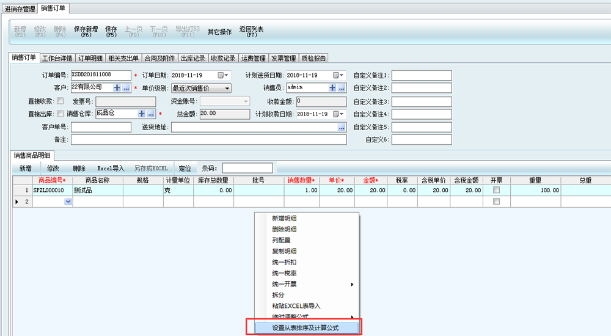Switch to the 订单明细 tab

[90, 59]
